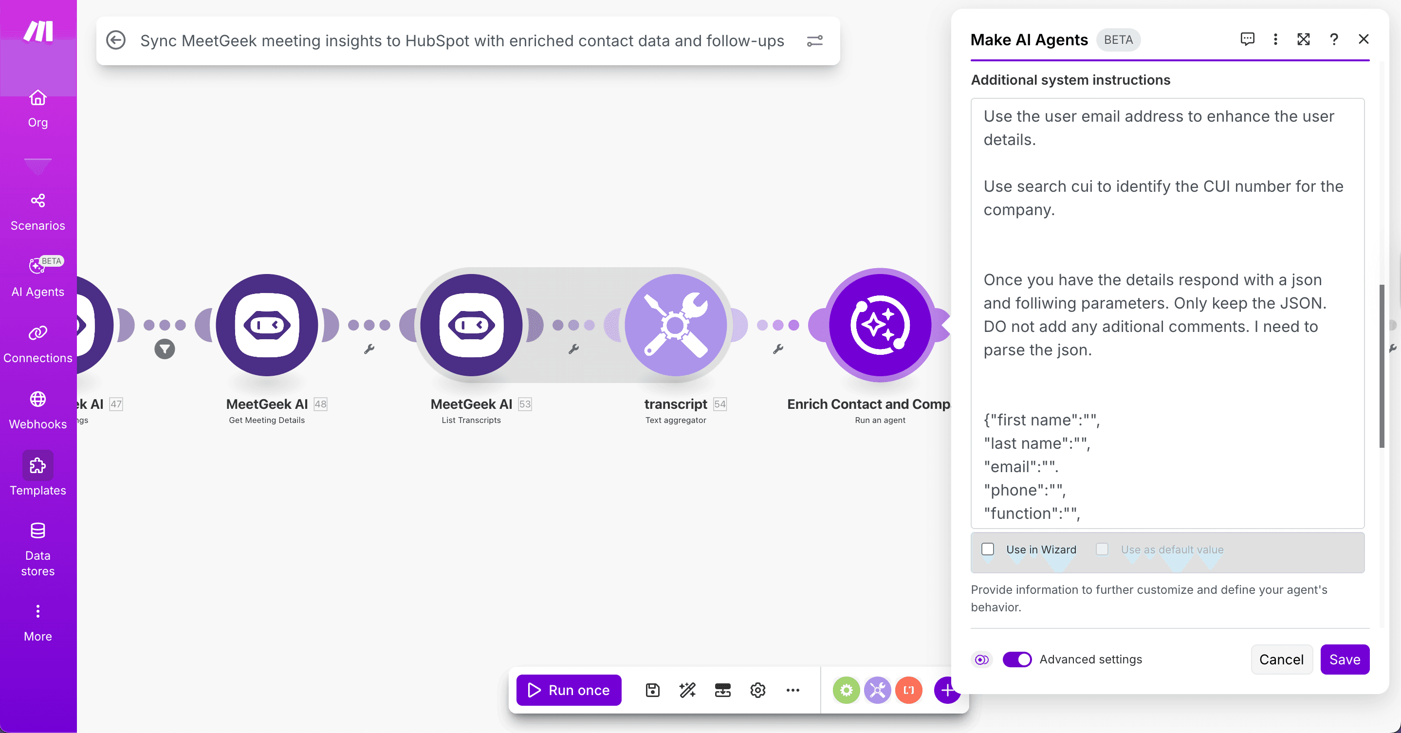Viewport: 1401px width, 733px height.
Task: Click inside Additional system instructions text area
Action: [x=1166, y=245]
